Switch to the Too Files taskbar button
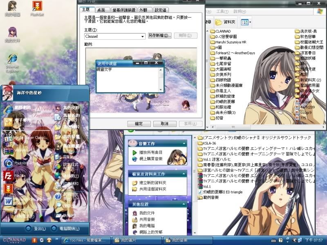Screen dimensions: 327x245 [x=85, y=240]
